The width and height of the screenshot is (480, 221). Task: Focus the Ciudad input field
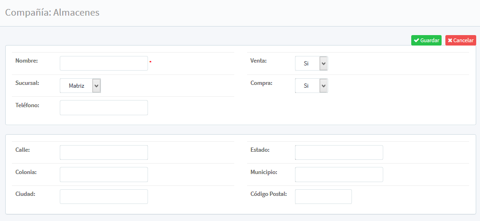[x=104, y=197]
